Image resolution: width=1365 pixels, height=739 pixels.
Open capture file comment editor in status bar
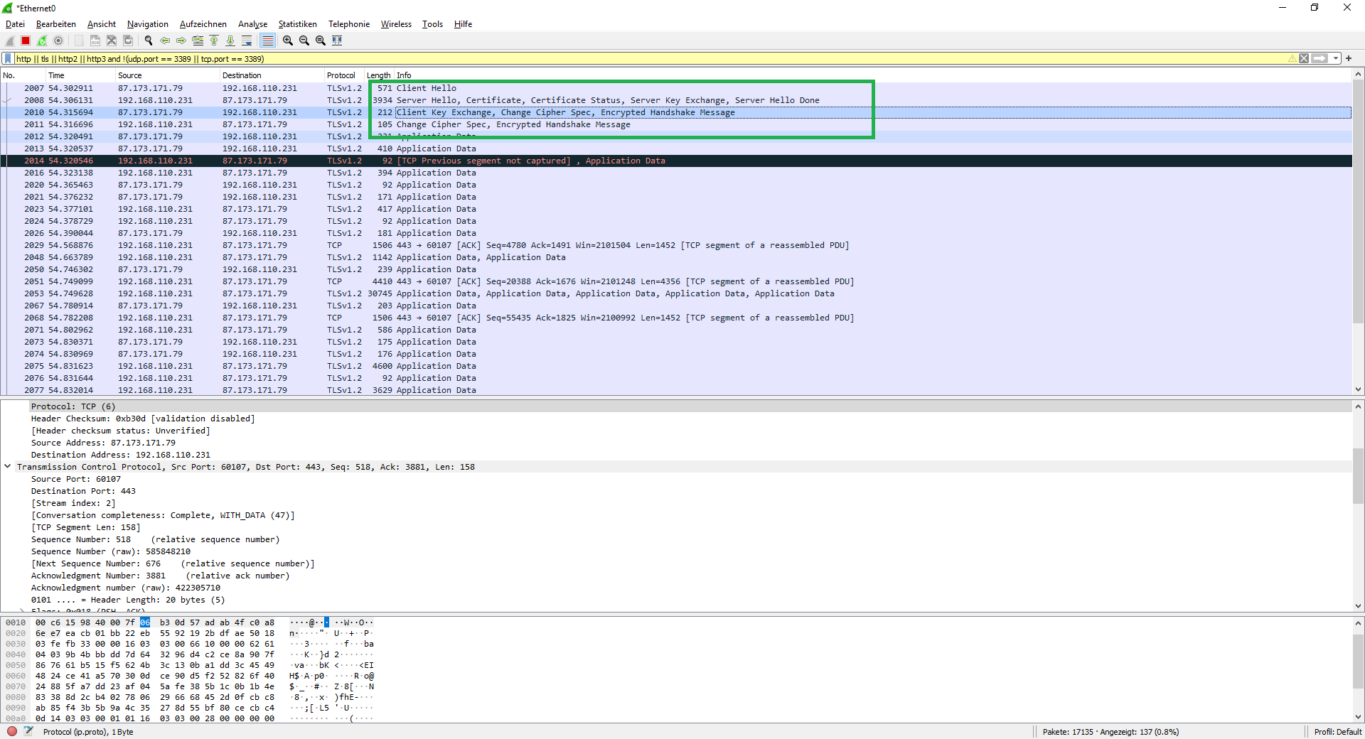click(x=28, y=731)
